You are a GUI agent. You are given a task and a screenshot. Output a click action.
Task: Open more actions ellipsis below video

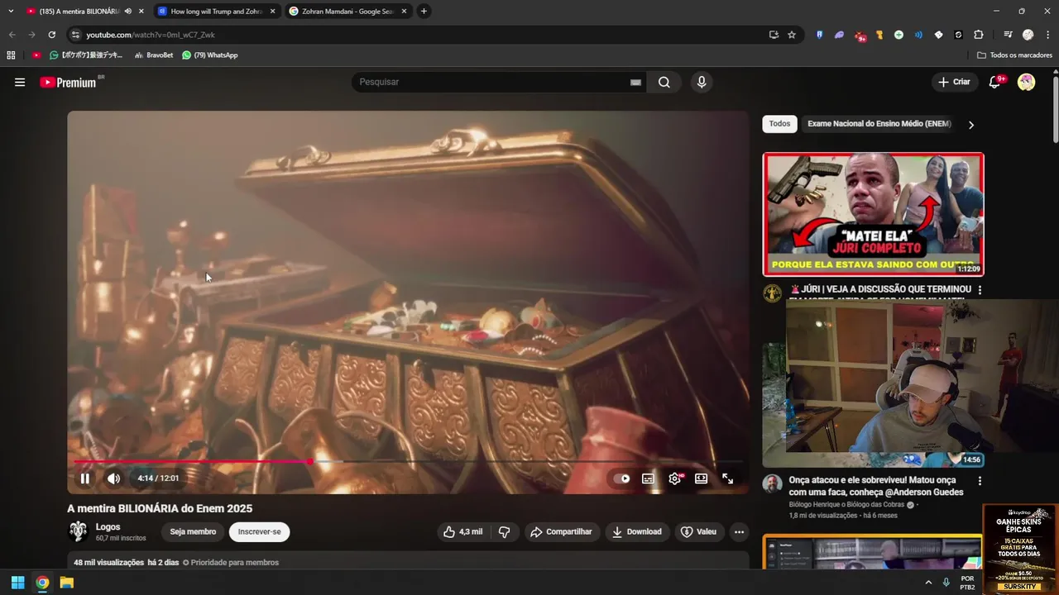point(740,531)
